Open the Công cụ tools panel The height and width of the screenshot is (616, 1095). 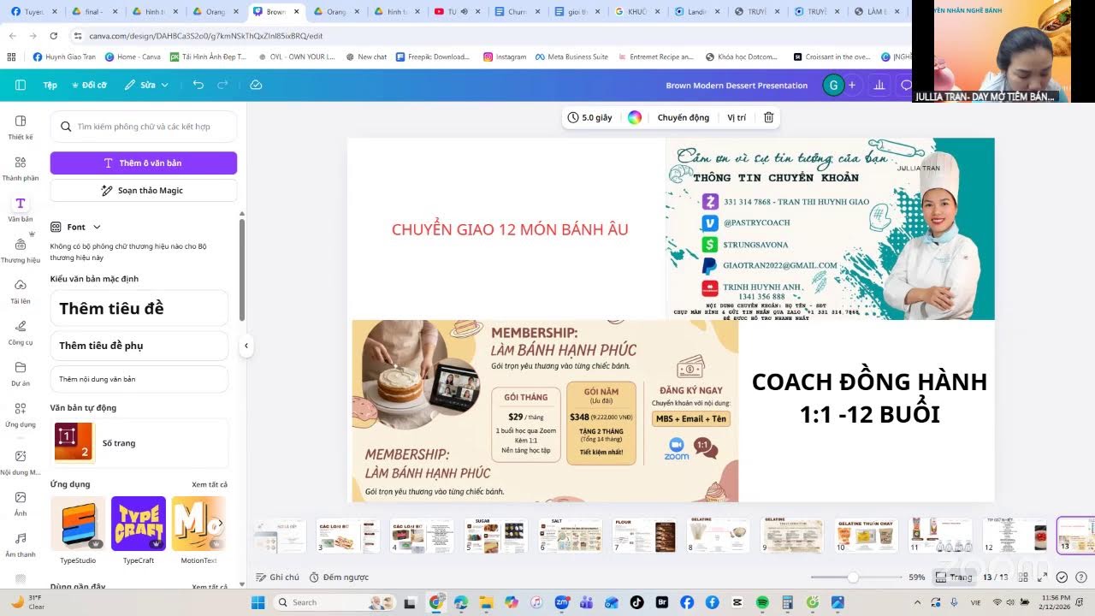coord(21,332)
